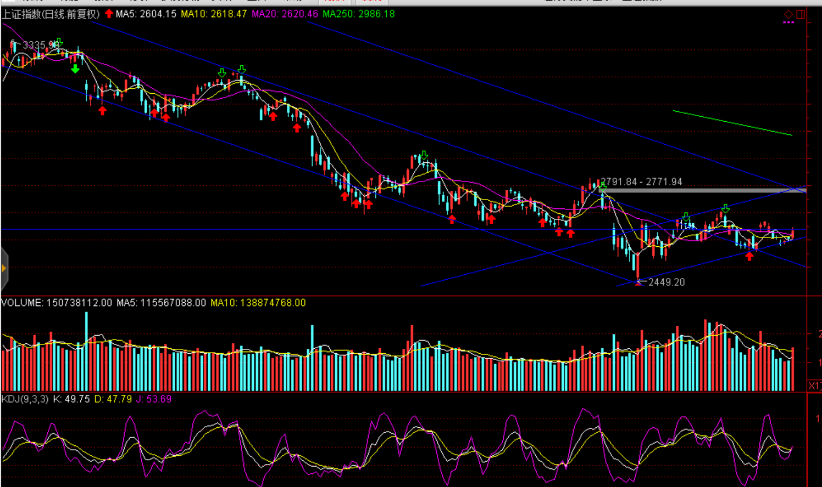The image size is (822, 487).
Task: Click the red split-panel icon at chart top-right
Action: pos(801,15)
